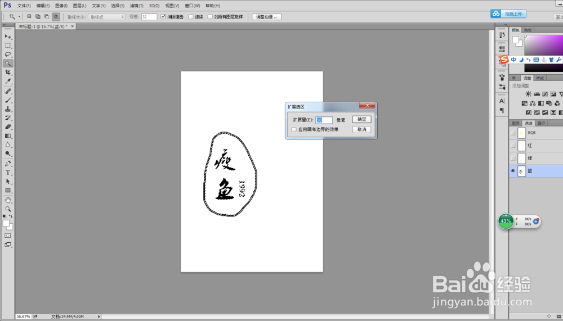This screenshot has height=321, width=563.
Task: Select the Pen tool
Action: coord(8,164)
